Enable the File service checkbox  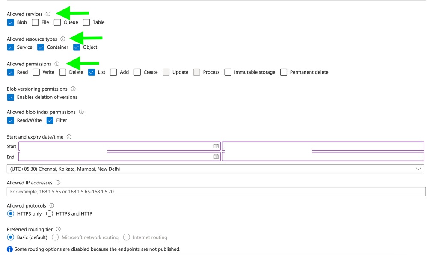click(x=35, y=22)
